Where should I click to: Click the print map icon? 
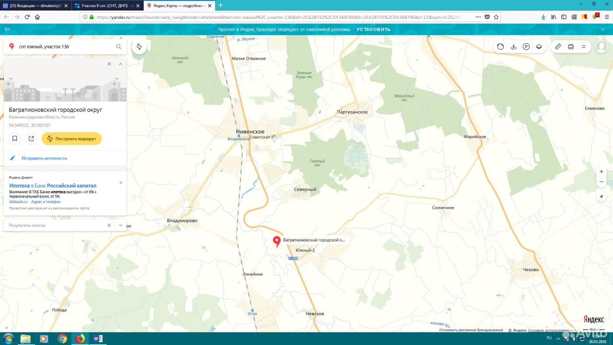pyautogui.click(x=571, y=46)
